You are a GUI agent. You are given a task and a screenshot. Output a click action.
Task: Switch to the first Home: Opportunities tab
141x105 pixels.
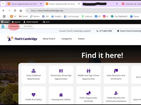coord(24,4)
